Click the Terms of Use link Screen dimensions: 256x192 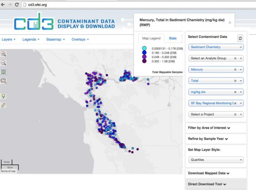pyautogui.click(x=8, y=171)
